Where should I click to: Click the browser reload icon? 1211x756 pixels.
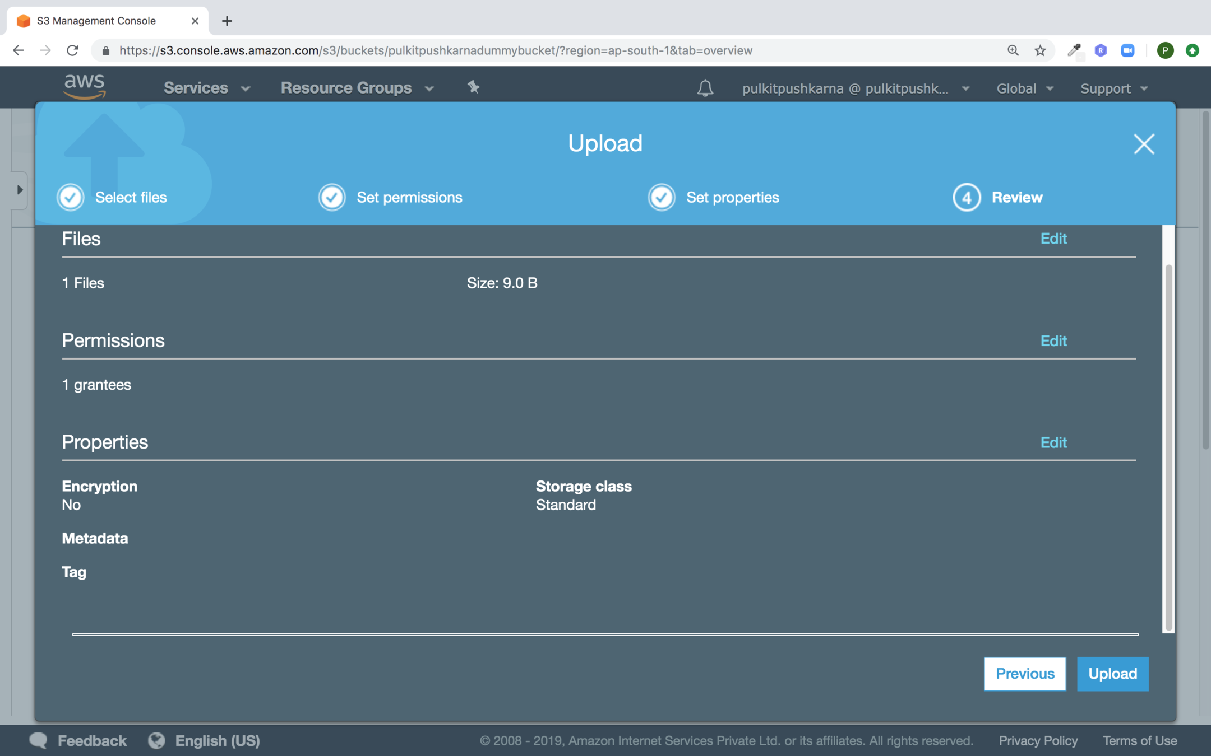click(72, 50)
